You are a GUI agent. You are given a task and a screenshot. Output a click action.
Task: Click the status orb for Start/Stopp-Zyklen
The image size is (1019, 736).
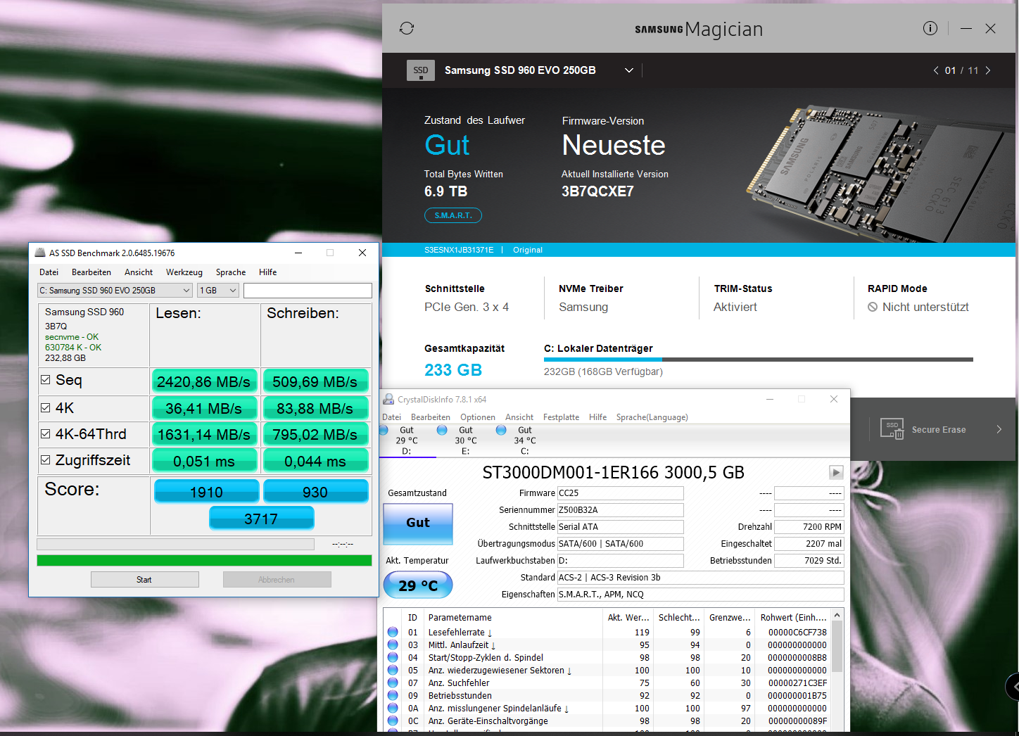click(393, 657)
